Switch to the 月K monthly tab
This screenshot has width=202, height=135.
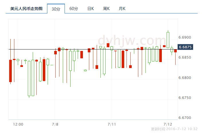click(x=122, y=9)
